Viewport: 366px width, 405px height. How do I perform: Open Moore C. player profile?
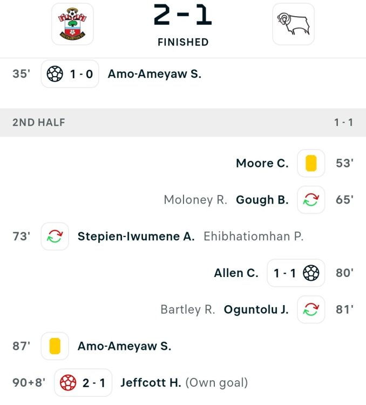coord(262,163)
